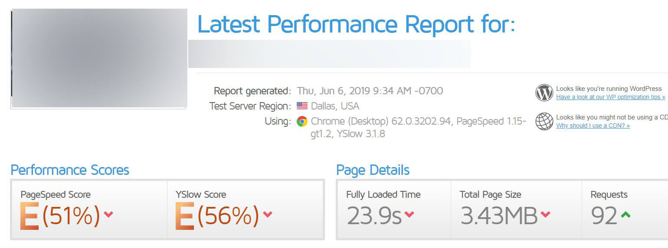
Task: Click the WordPress logo icon
Action: point(544,93)
